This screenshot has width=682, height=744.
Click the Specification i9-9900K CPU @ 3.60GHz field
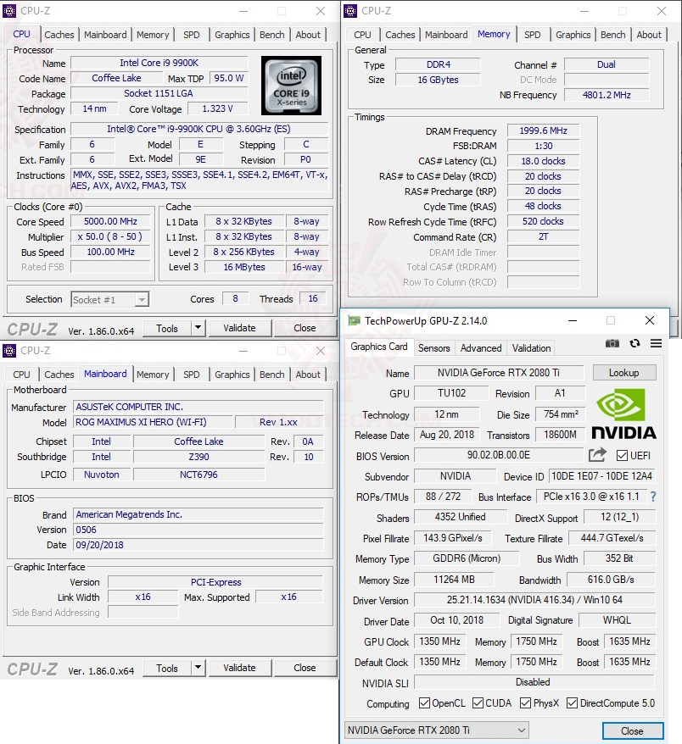pyautogui.click(x=199, y=129)
